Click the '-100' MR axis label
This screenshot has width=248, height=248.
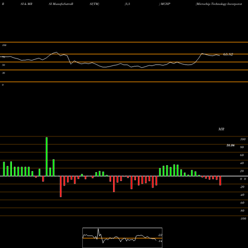[243, 219]
